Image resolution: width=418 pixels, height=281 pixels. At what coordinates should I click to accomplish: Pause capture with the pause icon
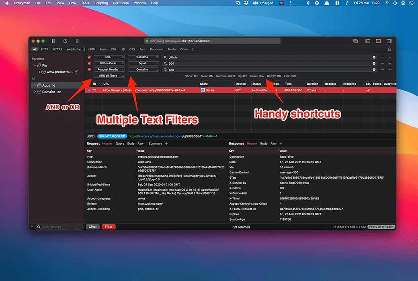tap(53, 41)
